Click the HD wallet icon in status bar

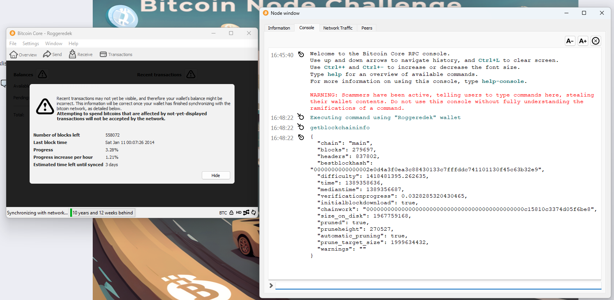click(238, 212)
